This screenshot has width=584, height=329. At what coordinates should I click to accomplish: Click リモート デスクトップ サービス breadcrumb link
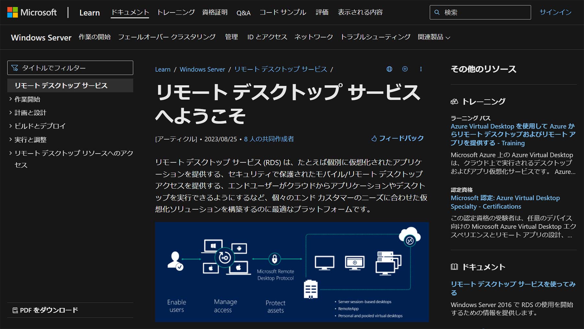coord(281,69)
